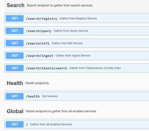Click GET button for /search/nifi
This screenshot has width=149, height=131.
[x=15, y=43]
